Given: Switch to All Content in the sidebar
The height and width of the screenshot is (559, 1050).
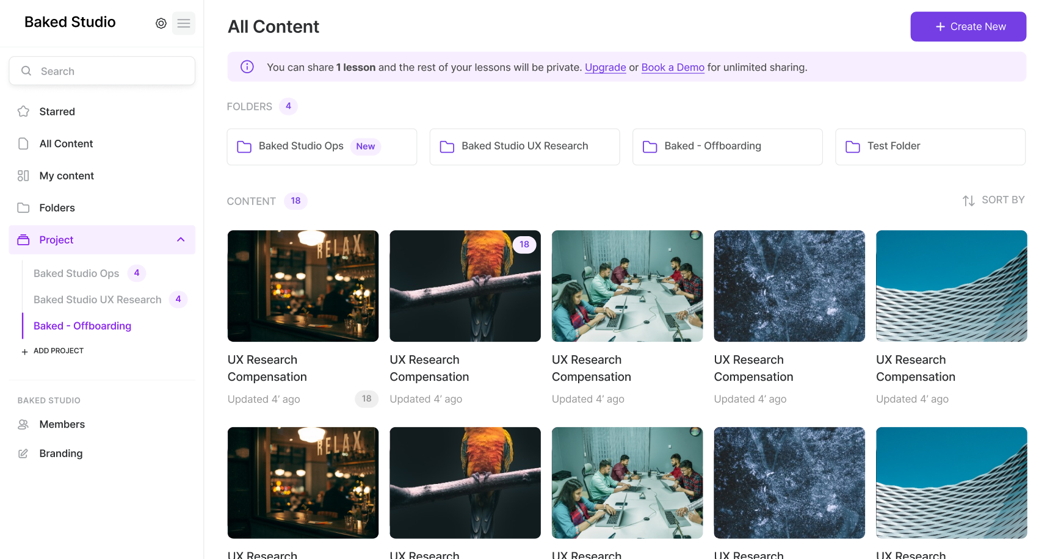Looking at the screenshot, I should click(65, 143).
